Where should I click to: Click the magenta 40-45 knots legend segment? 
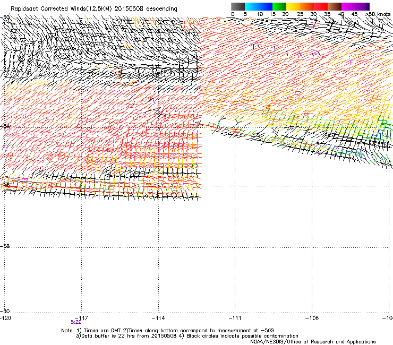pyautogui.click(x=348, y=6)
